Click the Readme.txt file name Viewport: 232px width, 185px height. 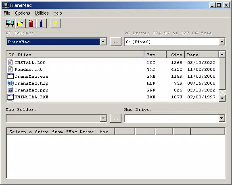coord(29,69)
